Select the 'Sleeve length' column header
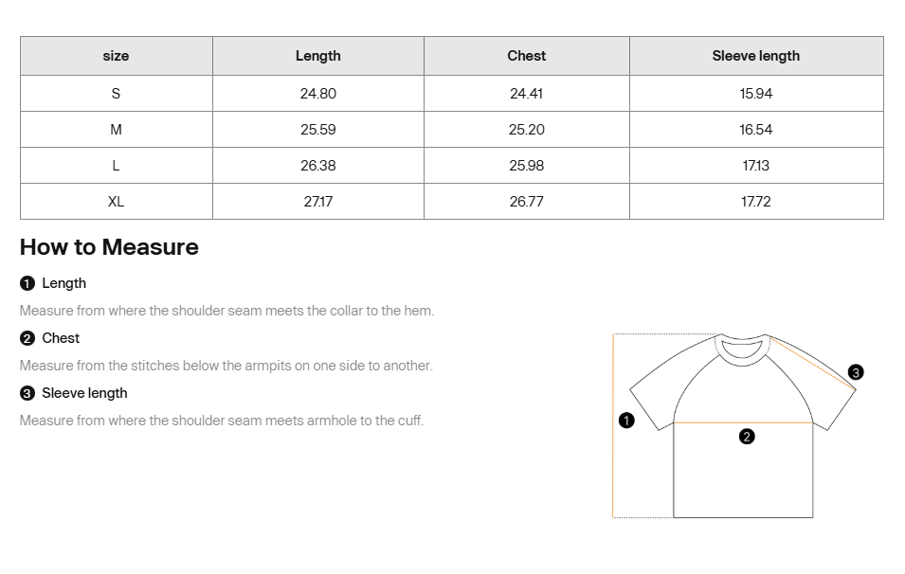The height and width of the screenshot is (574, 905). click(755, 56)
